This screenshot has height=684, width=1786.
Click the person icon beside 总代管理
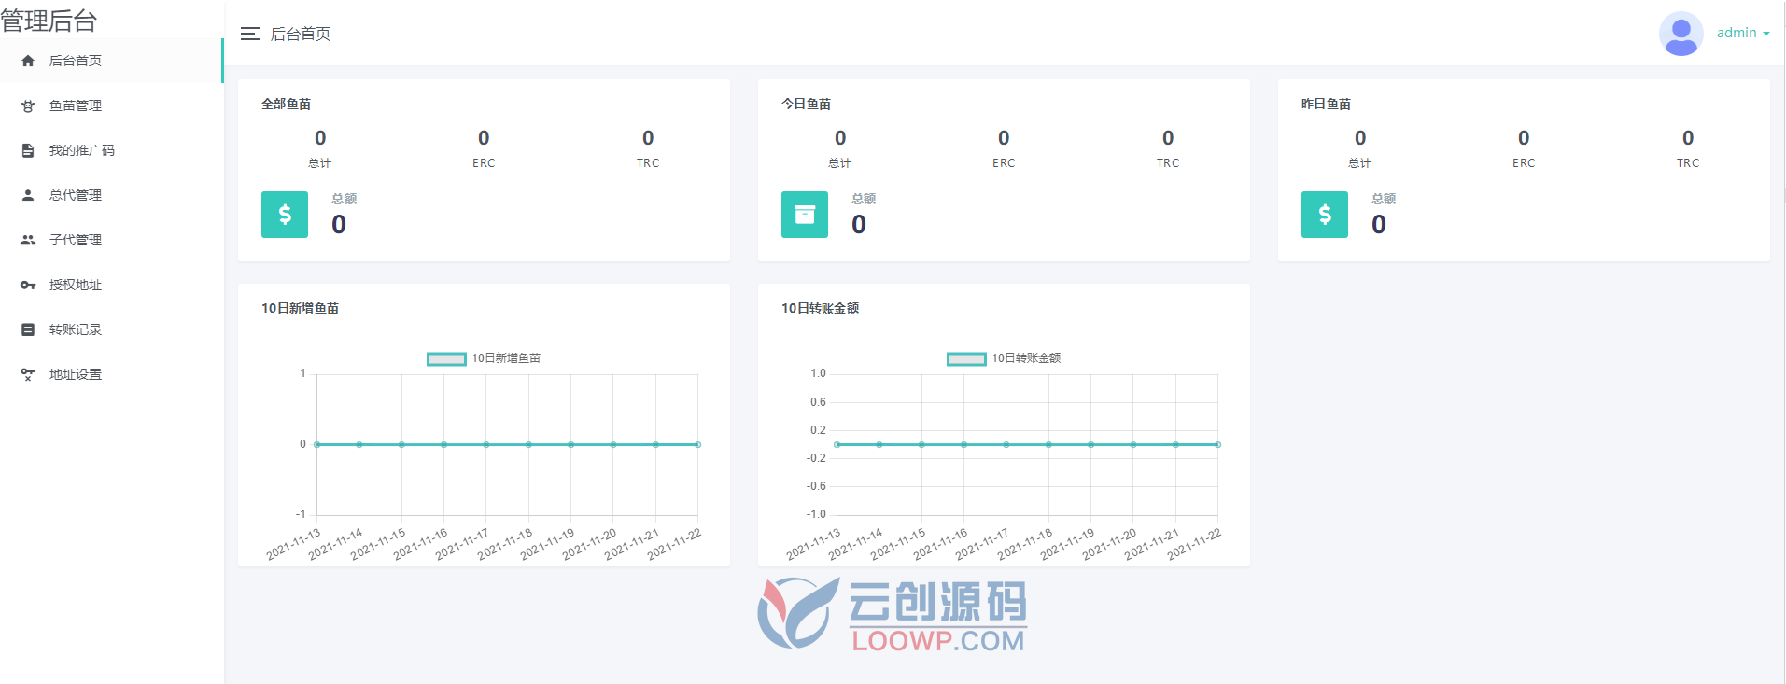click(x=28, y=195)
